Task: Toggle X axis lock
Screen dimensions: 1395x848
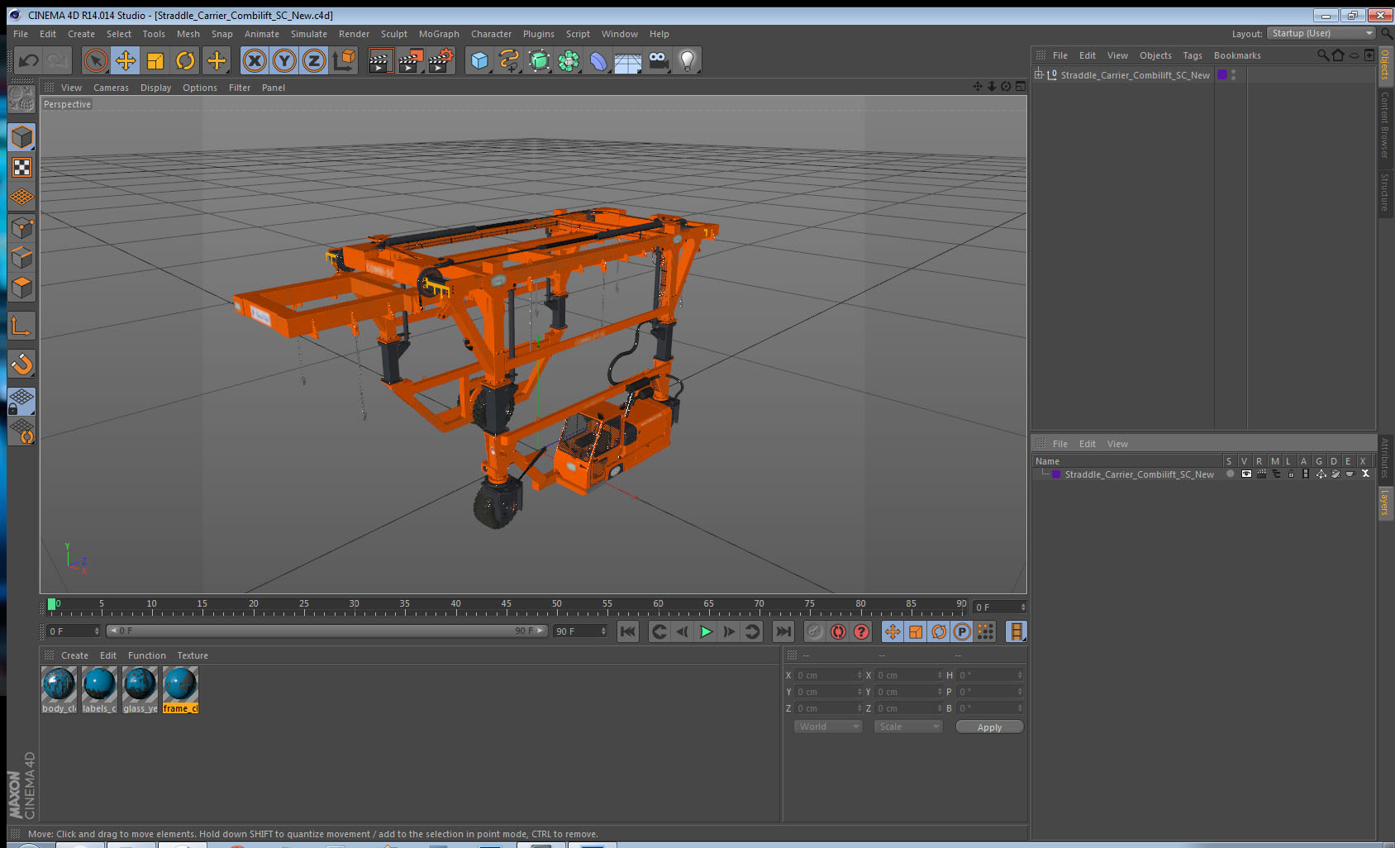Action: pos(255,60)
